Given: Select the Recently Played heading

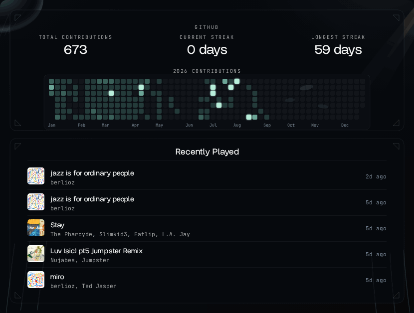Looking at the screenshot, I should (207, 152).
